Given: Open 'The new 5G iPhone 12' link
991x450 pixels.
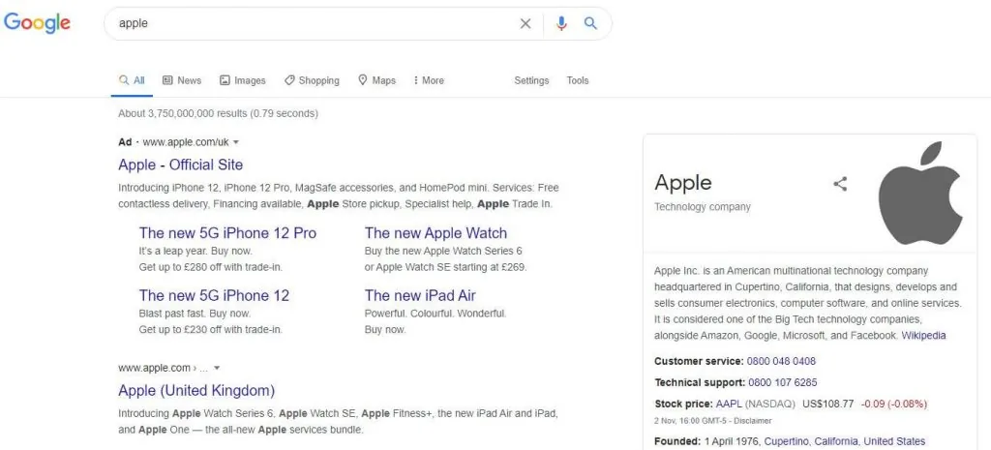Looking at the screenshot, I should (214, 295).
